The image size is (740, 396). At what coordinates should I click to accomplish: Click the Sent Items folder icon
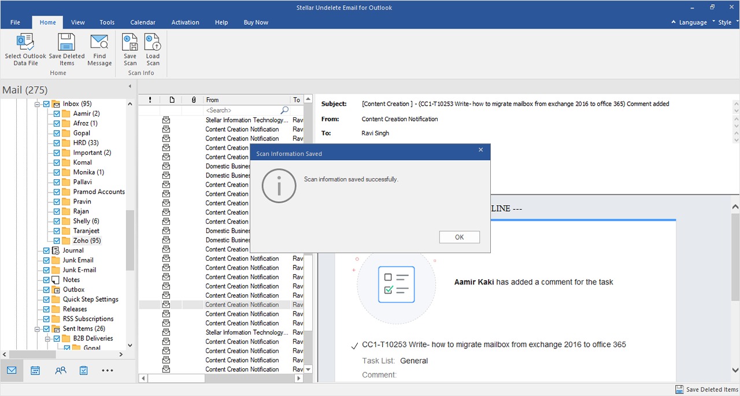click(x=56, y=328)
